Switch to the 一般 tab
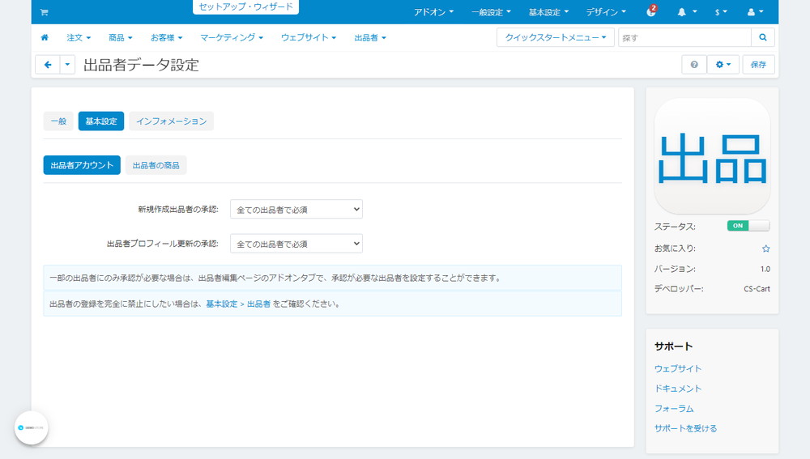The width and height of the screenshot is (810, 459). coord(58,121)
